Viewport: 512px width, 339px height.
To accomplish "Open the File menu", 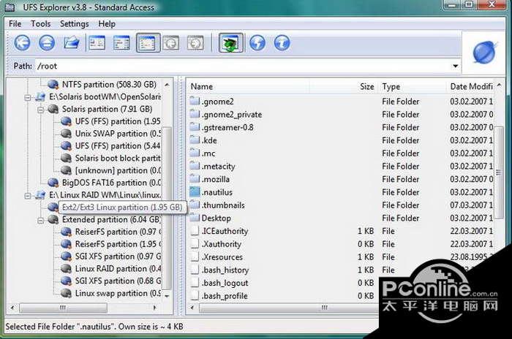I will (15, 24).
